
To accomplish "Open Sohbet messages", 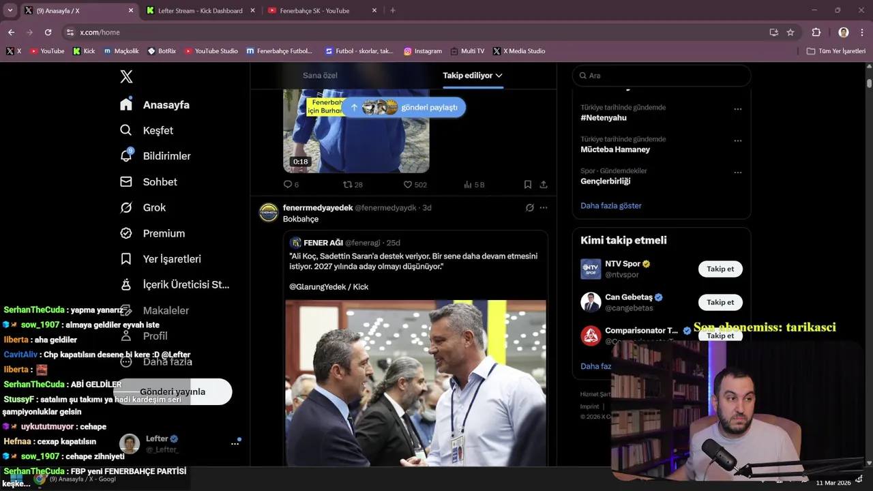I will pyautogui.click(x=149, y=182).
